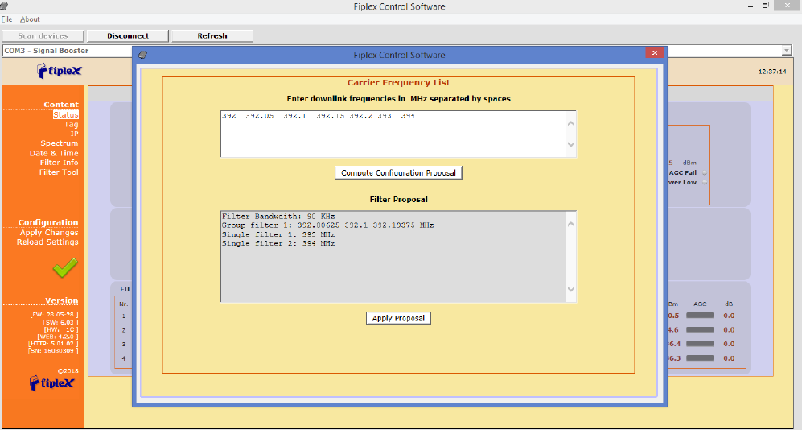The height and width of the screenshot is (430, 802).
Task: Open Filter Tool in sidebar
Action: [59, 172]
